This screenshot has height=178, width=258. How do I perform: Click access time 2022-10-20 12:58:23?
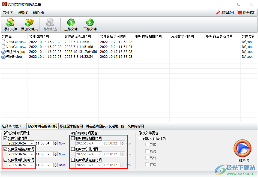tap(116, 42)
